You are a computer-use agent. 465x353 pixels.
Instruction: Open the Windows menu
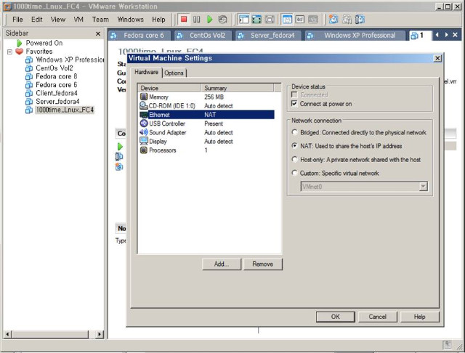pyautogui.click(x=131, y=20)
